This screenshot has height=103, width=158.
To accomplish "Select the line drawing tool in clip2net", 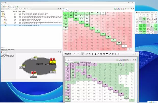I will click(98, 54).
